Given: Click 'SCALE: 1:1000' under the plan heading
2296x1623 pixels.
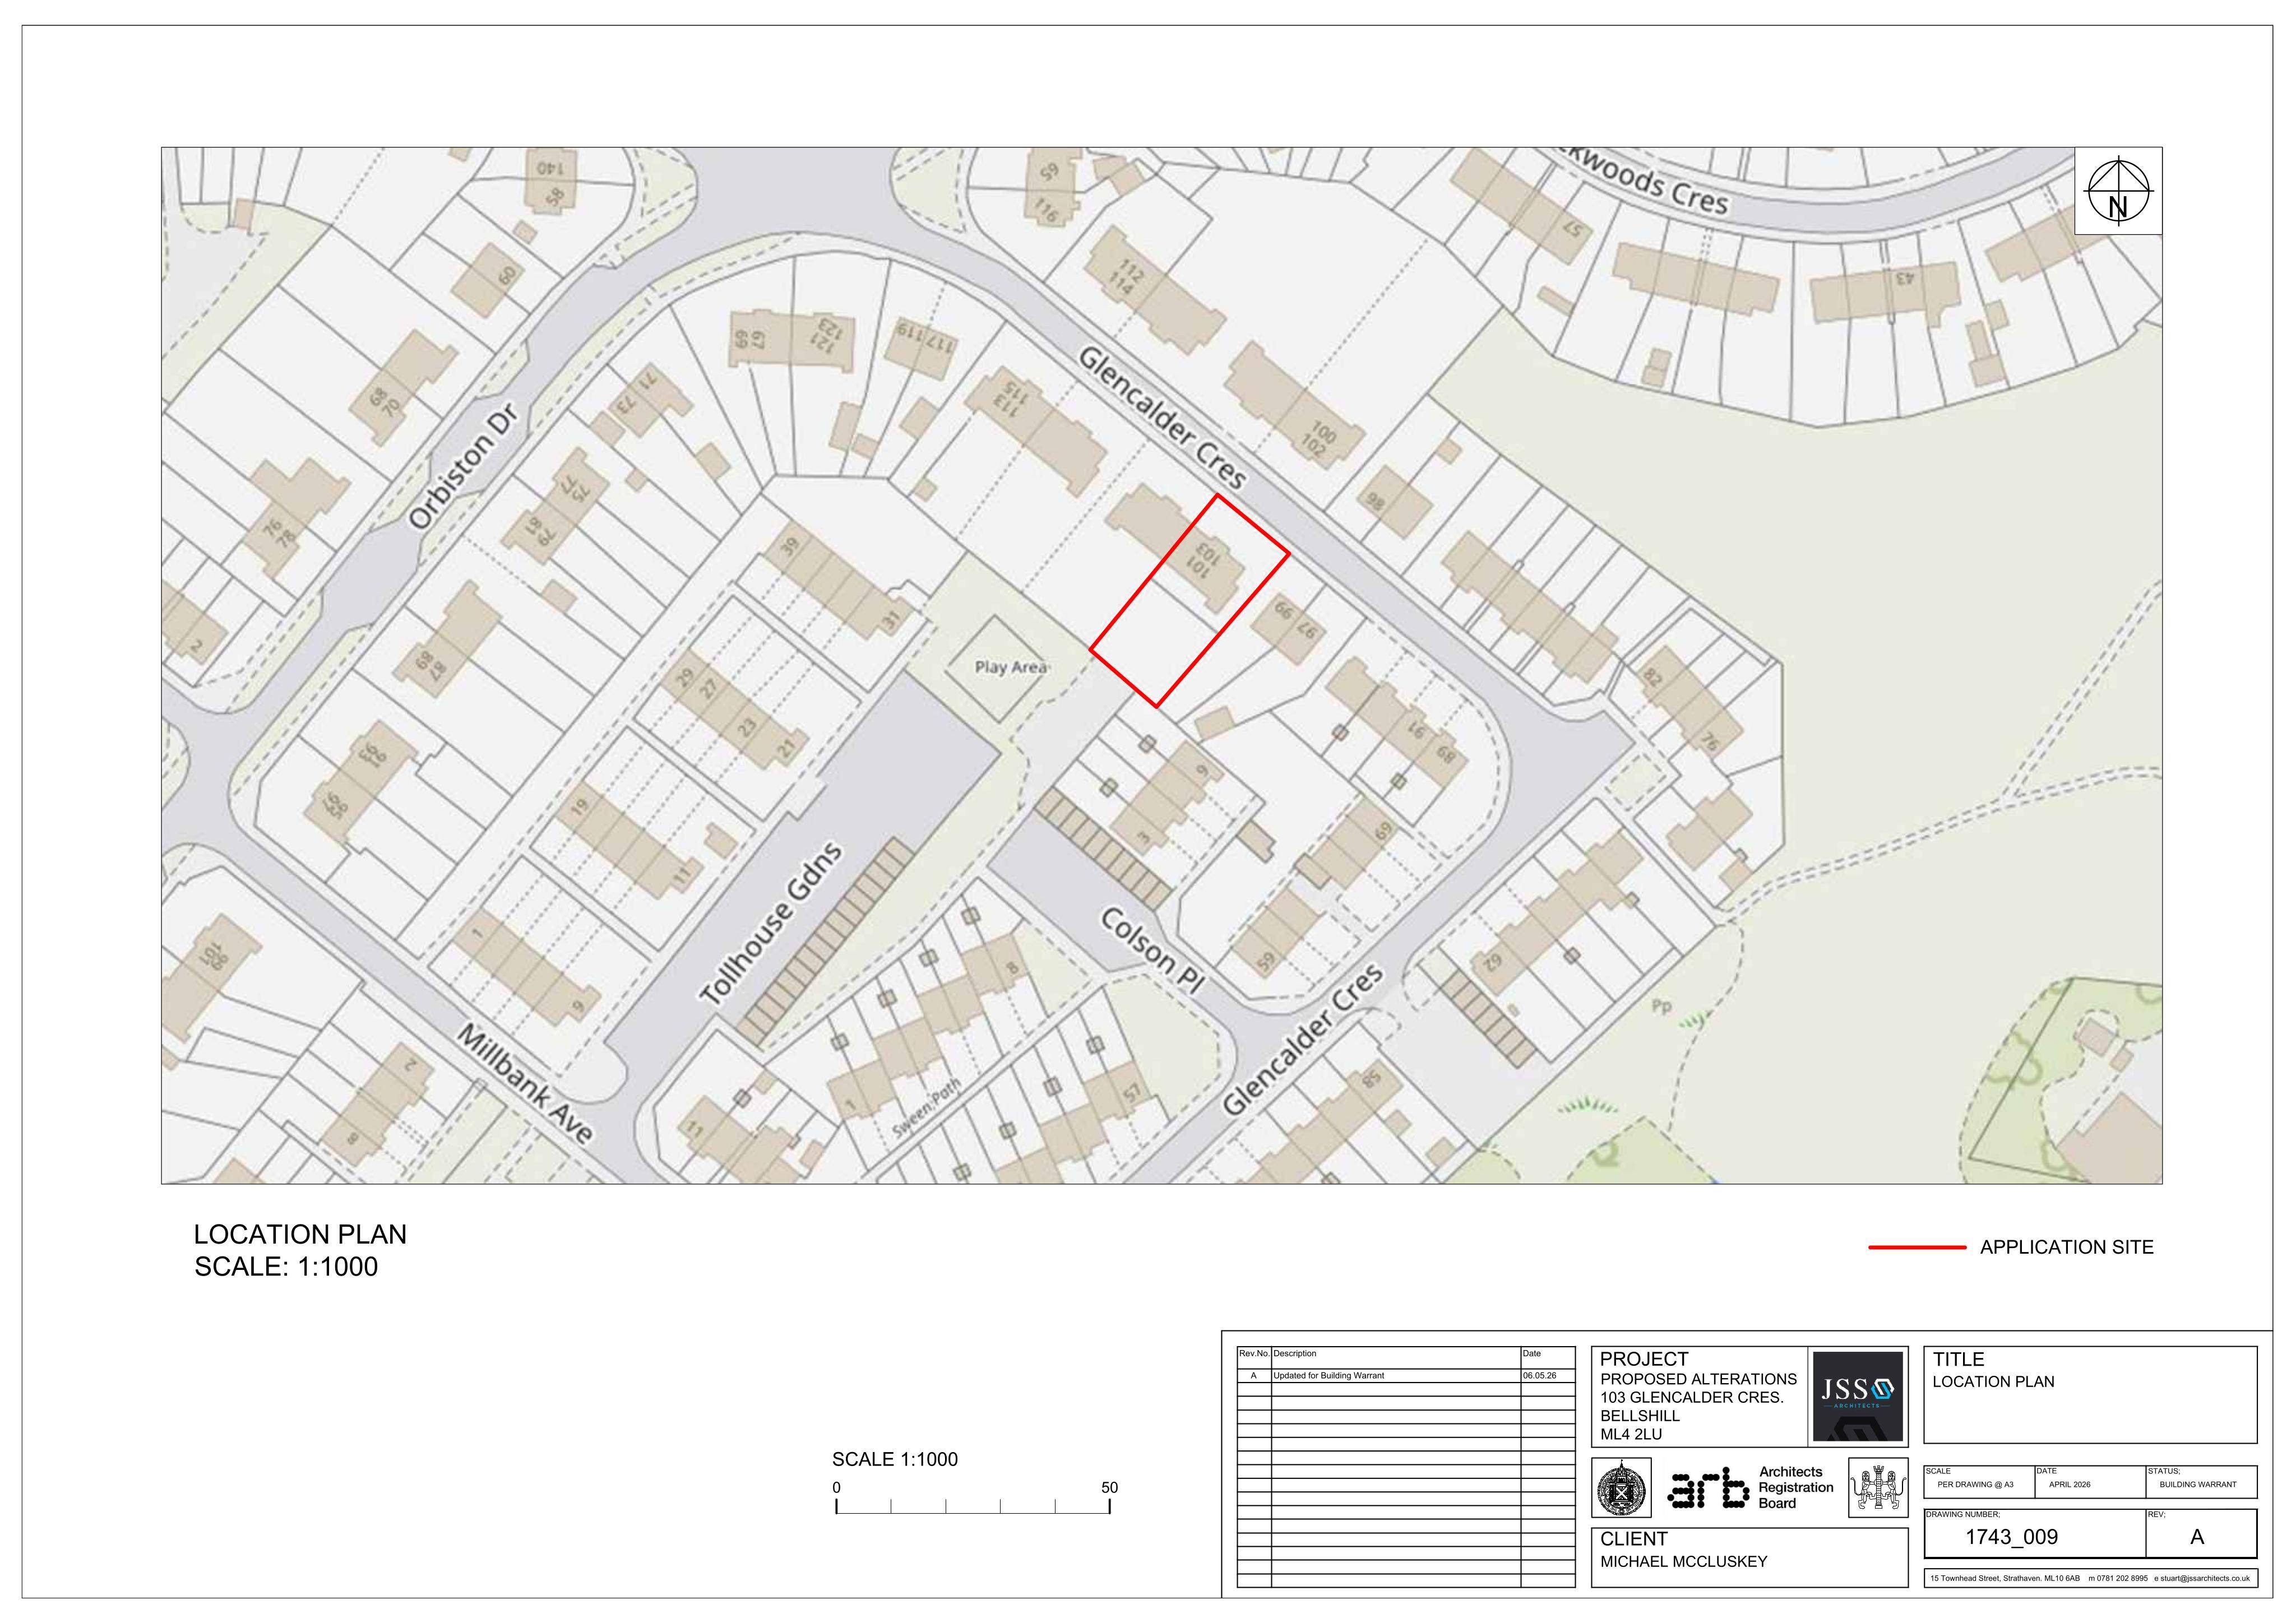Looking at the screenshot, I should tap(286, 1266).
